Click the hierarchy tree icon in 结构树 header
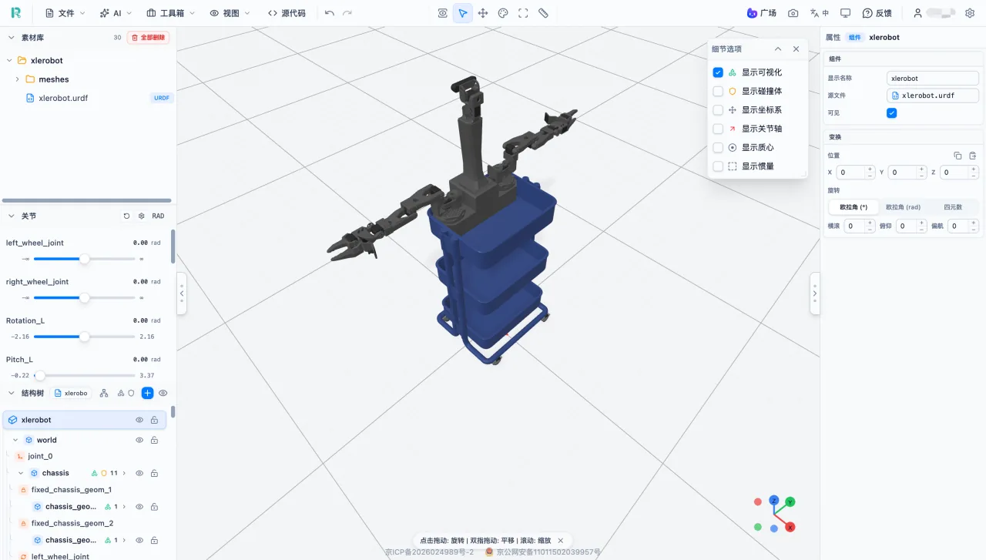 (x=104, y=394)
